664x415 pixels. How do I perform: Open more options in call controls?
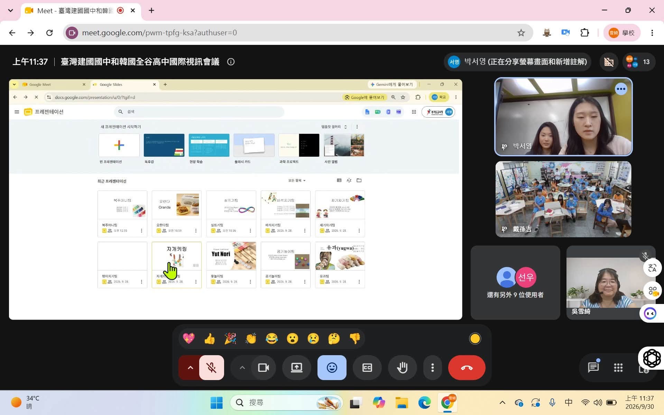click(432, 368)
